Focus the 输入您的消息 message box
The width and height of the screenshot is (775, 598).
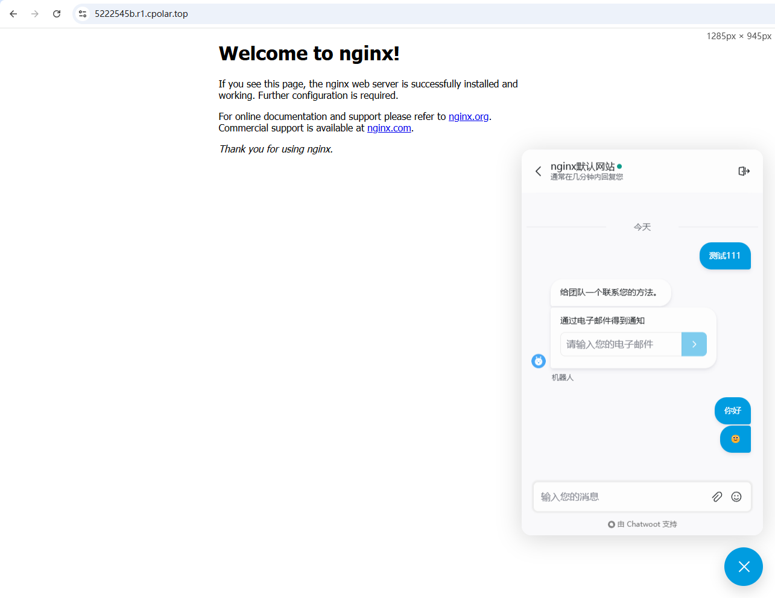[621, 497]
